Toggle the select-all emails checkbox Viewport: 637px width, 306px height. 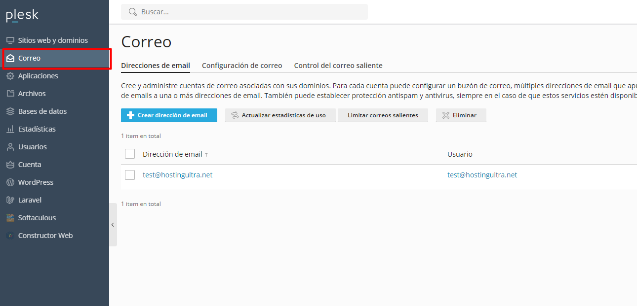click(130, 154)
